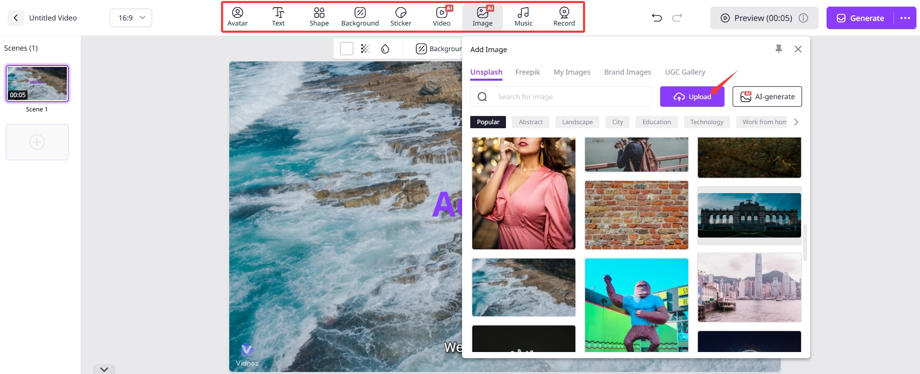Choose the woman in pink dress image
The image size is (920, 374).
pos(523,193)
